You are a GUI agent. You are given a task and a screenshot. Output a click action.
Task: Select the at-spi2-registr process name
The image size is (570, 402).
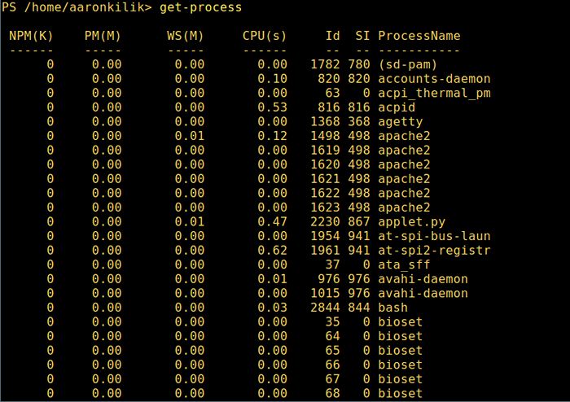[x=434, y=251]
